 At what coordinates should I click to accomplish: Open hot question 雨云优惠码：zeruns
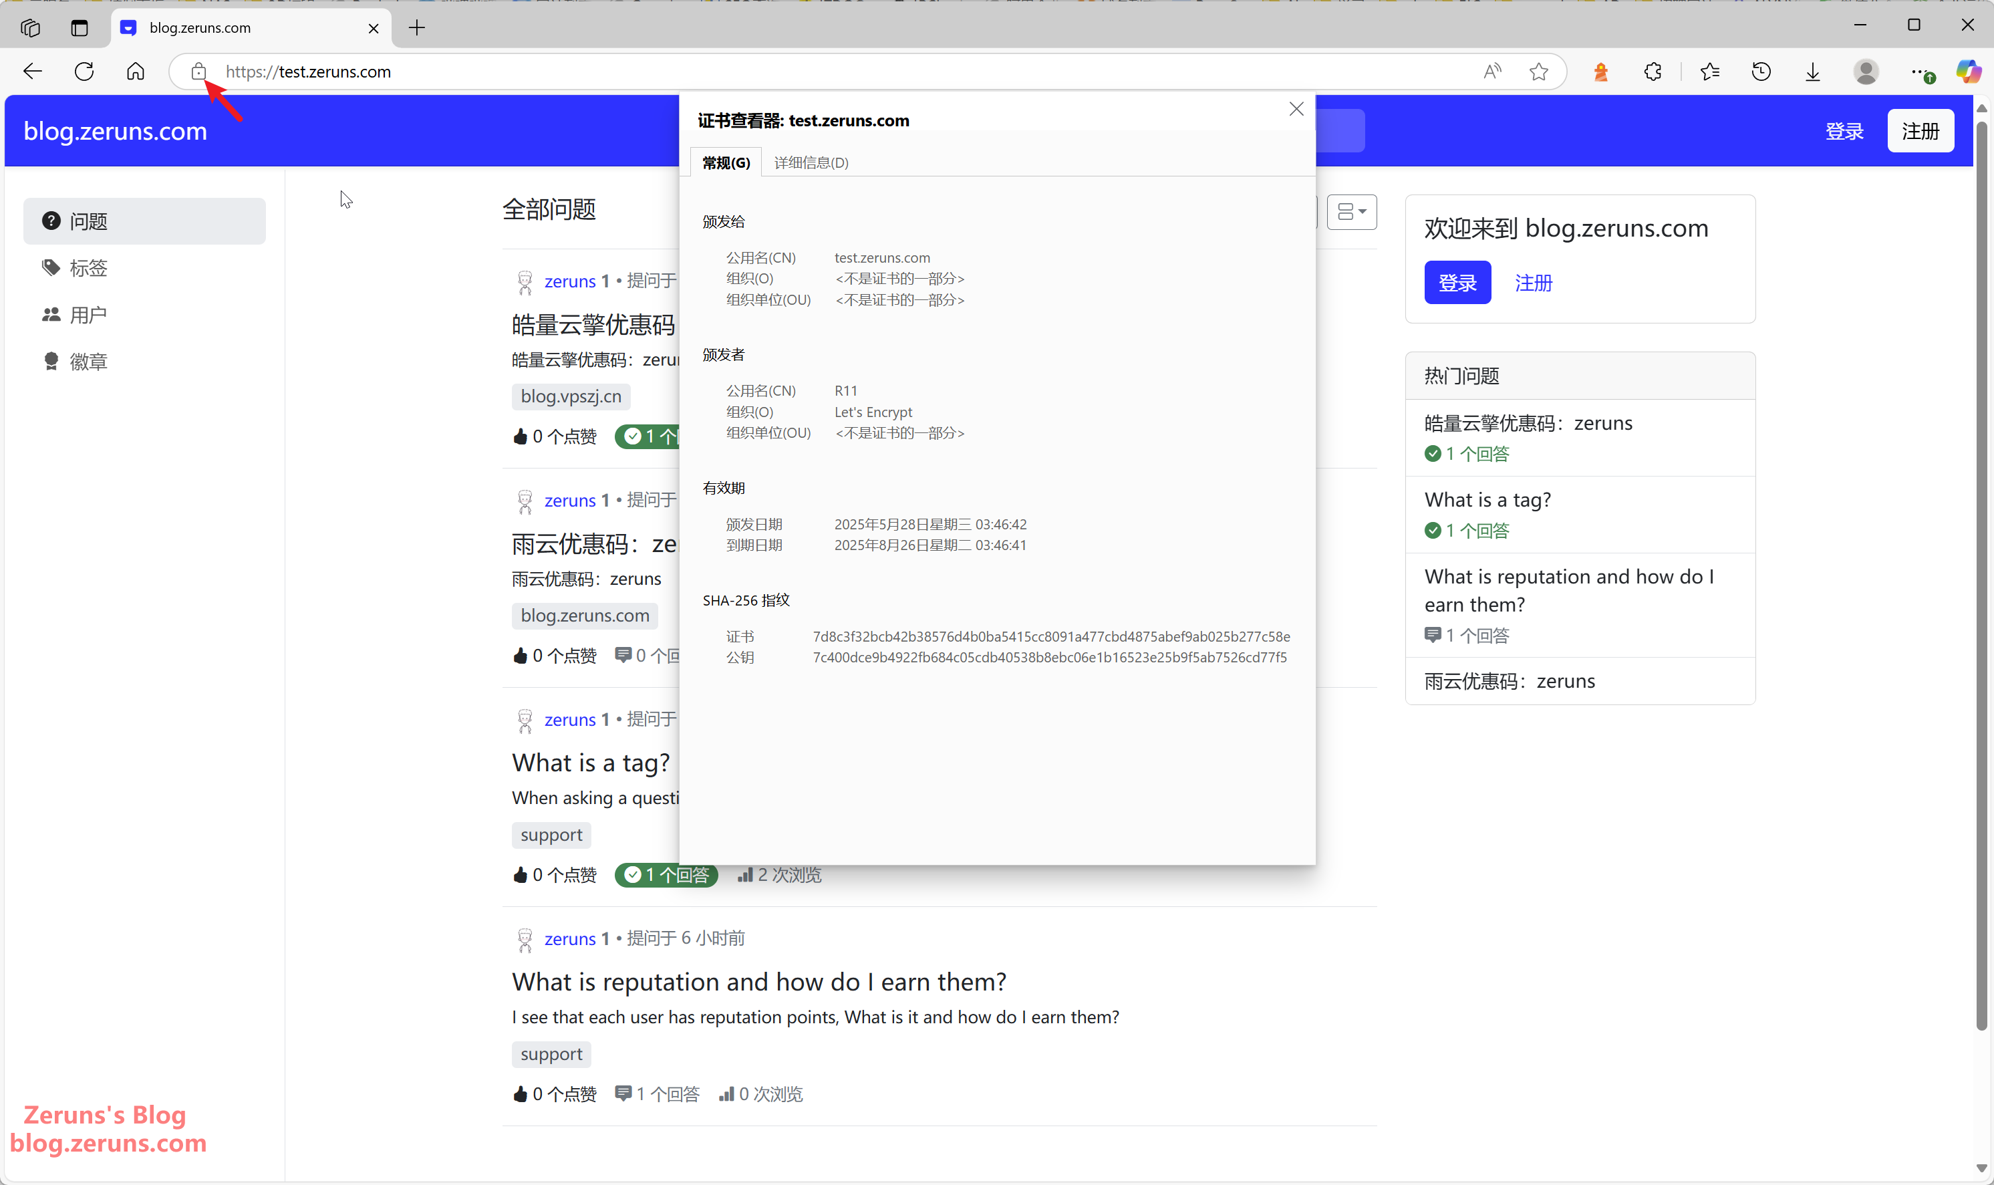[1510, 681]
